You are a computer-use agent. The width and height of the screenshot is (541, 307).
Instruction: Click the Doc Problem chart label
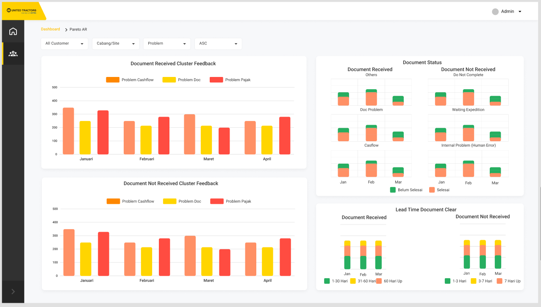click(372, 110)
